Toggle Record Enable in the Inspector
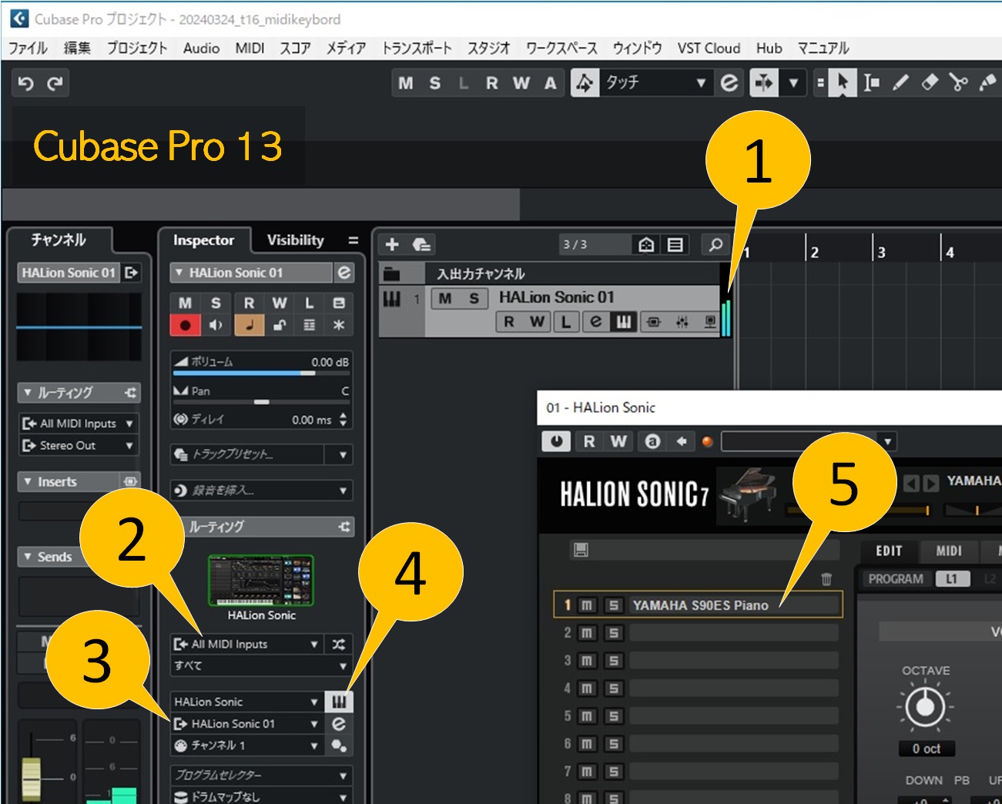 coord(185,325)
